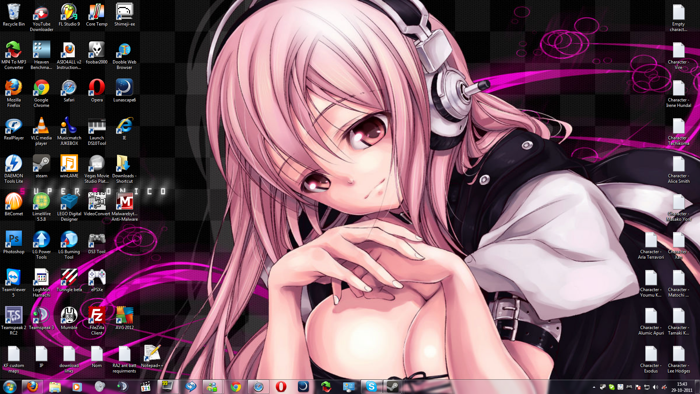Select the DS3 Tool icon
The image size is (700, 394).
point(97,243)
